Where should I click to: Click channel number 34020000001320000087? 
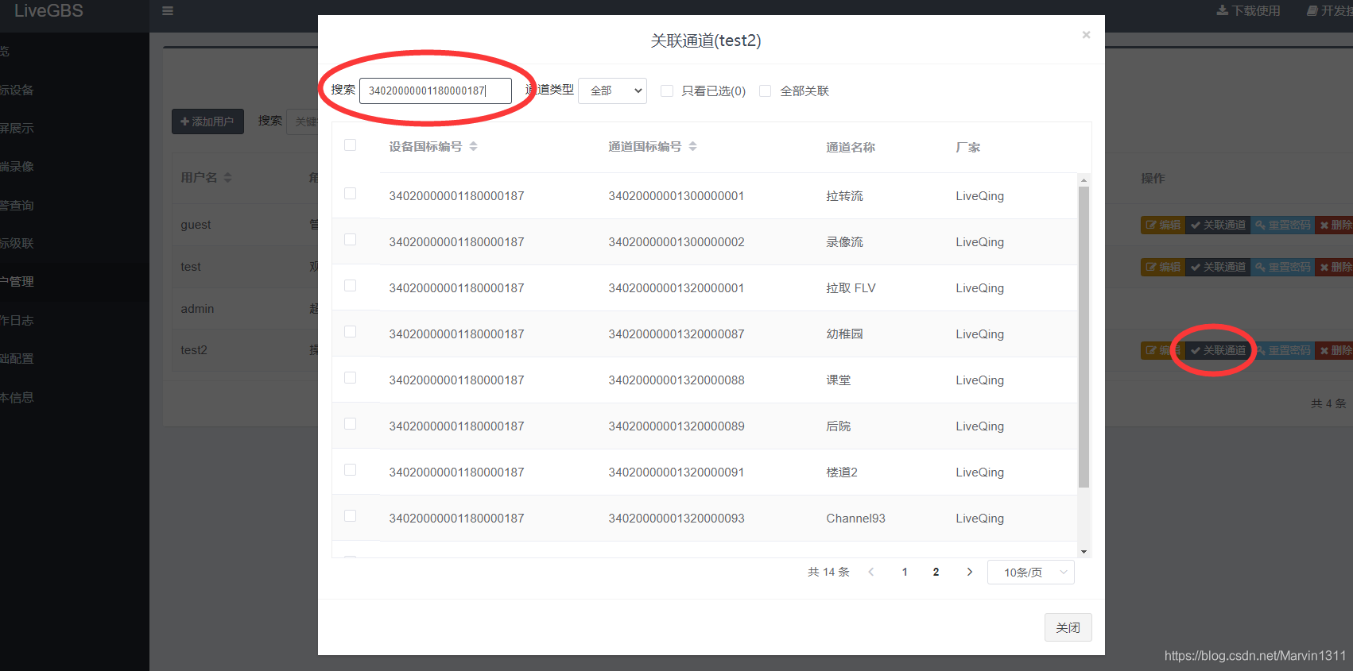pyautogui.click(x=676, y=334)
